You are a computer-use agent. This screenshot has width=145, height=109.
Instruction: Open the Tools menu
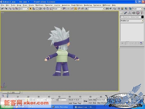(13, 5)
